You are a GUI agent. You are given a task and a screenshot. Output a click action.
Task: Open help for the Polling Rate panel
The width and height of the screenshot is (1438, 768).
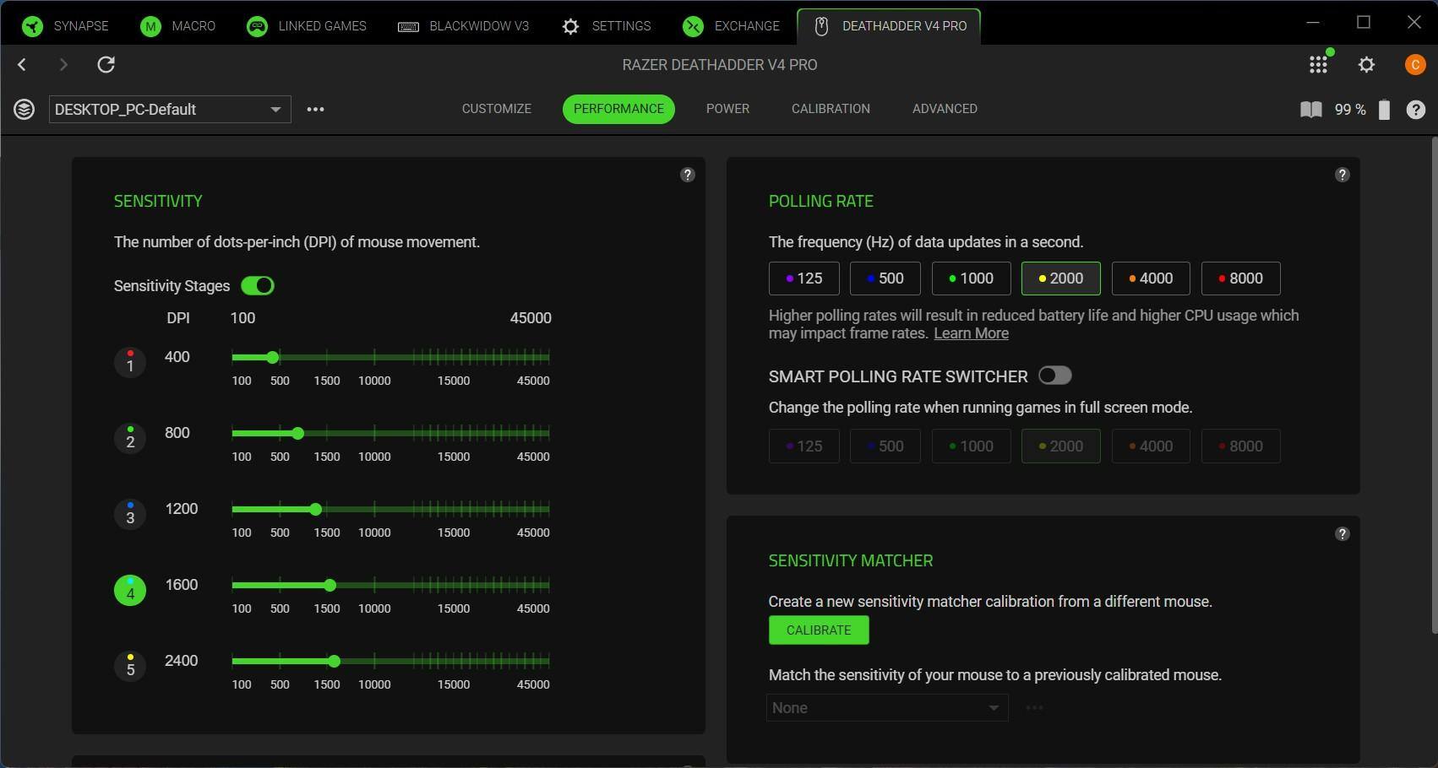tap(1342, 175)
